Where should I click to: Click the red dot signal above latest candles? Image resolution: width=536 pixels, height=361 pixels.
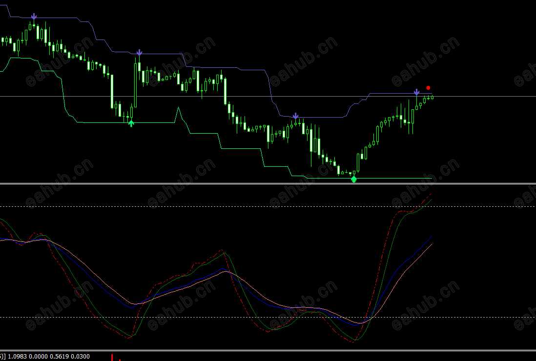click(x=428, y=88)
